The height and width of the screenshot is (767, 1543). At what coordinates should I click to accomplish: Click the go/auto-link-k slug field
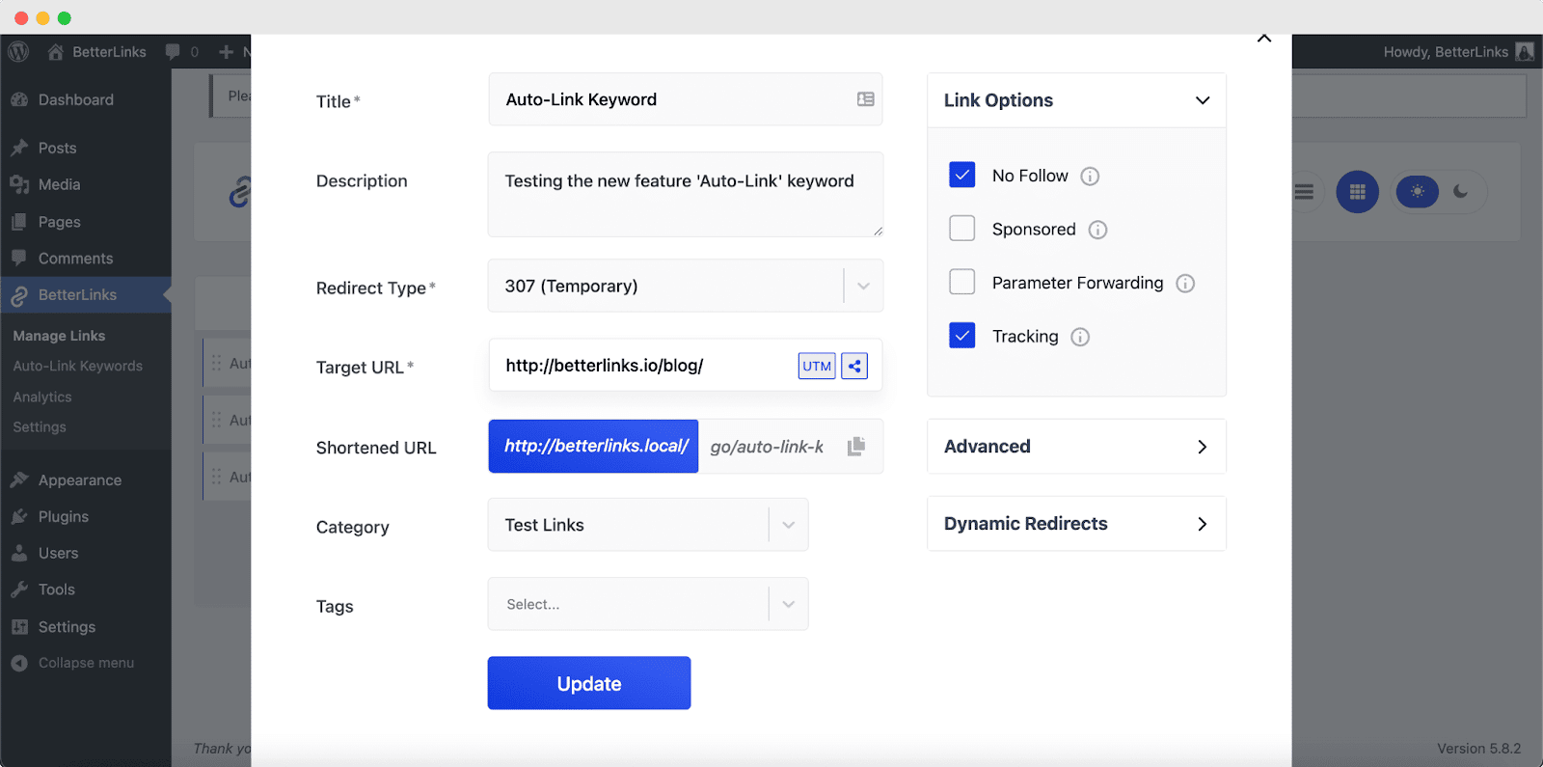pos(768,447)
